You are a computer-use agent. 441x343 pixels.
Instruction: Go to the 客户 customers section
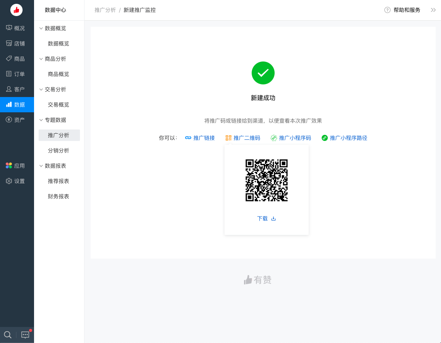click(x=17, y=89)
